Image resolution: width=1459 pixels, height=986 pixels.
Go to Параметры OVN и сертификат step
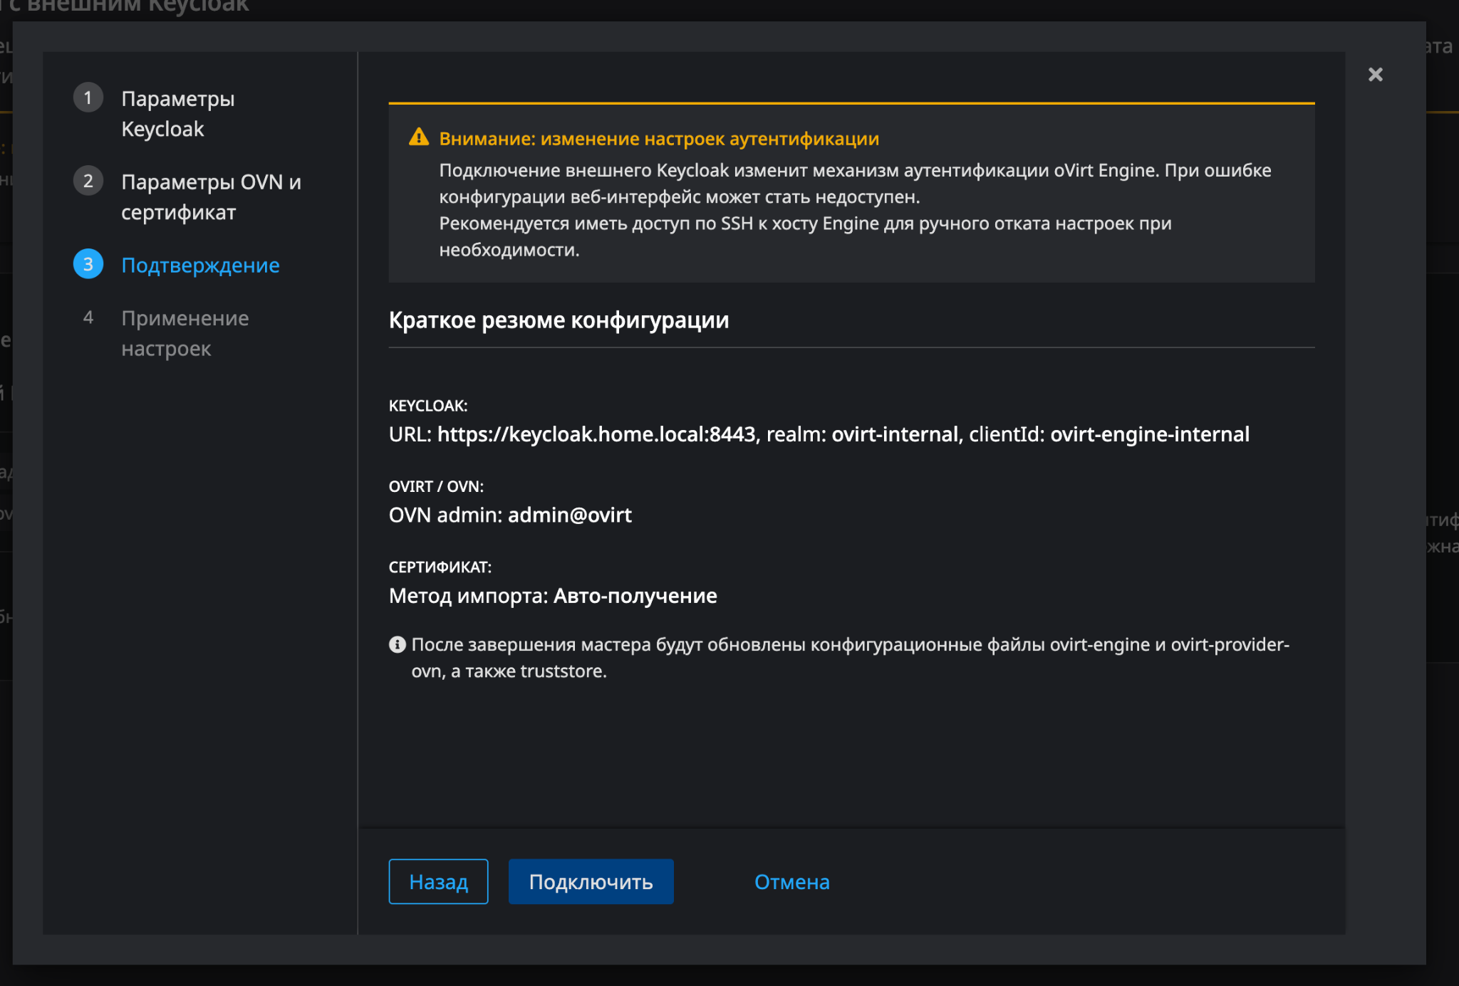211,197
